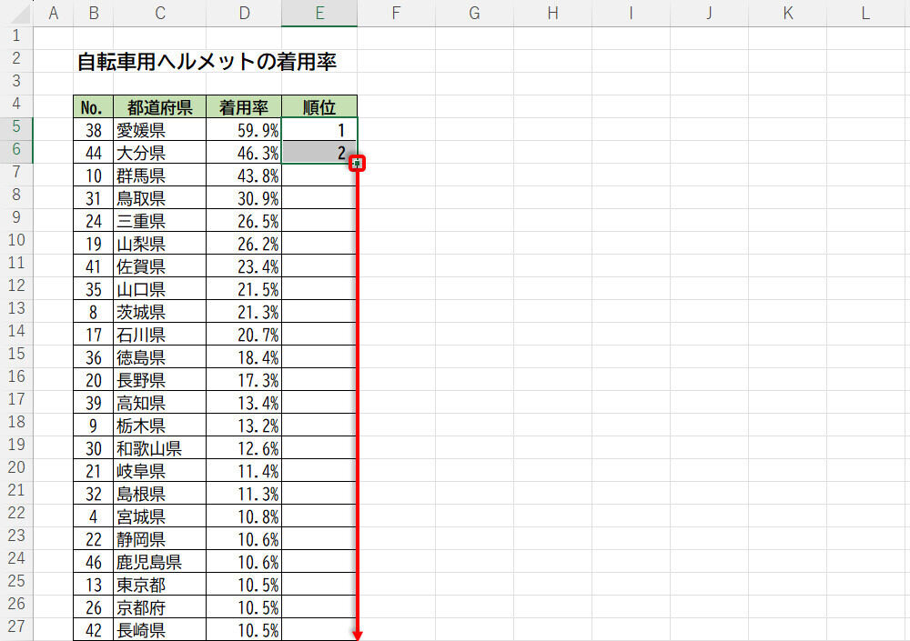910x641 pixels.
Task: Select the column L header
Action: (864, 13)
